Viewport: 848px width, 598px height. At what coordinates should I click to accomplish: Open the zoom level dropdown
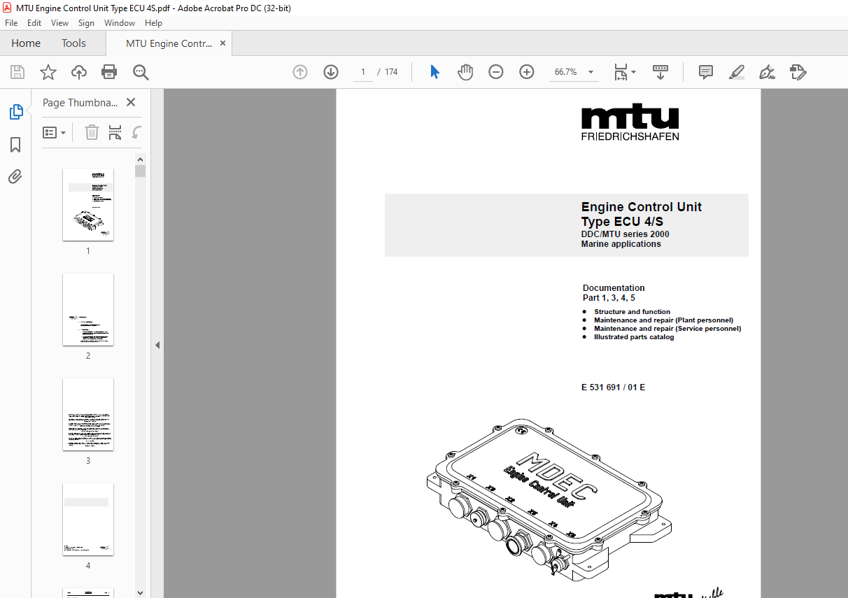click(591, 72)
